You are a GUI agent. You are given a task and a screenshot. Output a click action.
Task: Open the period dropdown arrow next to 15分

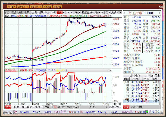click(x=64, y=12)
